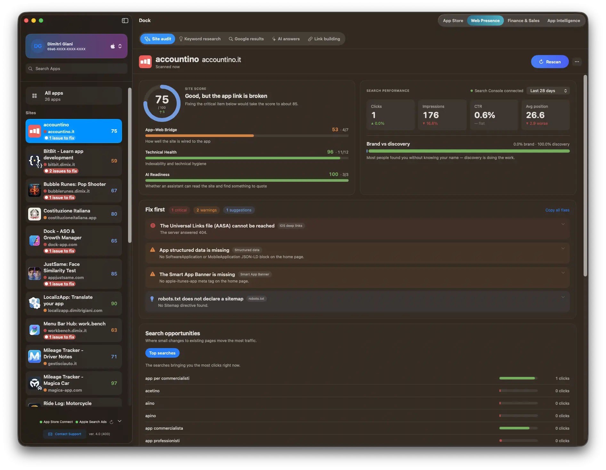Click the AI Readiness progress bar
606x470 pixels.
[247, 180]
